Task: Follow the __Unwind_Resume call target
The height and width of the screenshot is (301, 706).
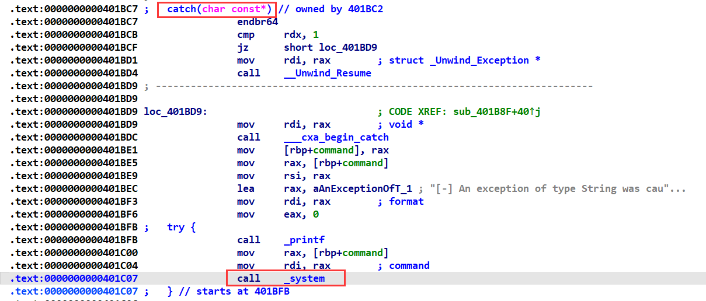Action: click(328, 73)
